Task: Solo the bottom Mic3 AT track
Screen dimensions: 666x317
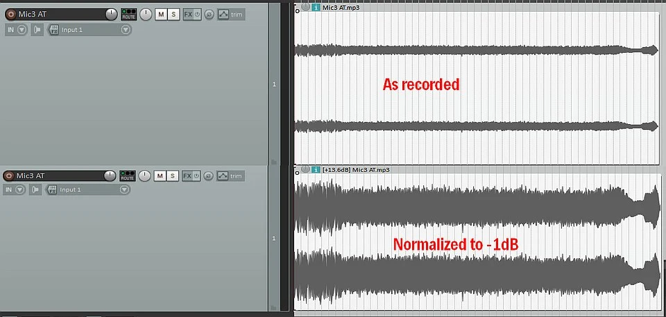Action: point(173,176)
